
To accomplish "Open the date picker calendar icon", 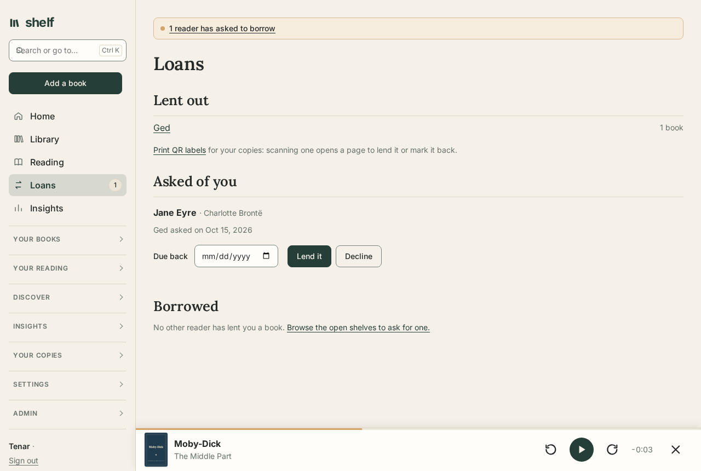I will [x=266, y=256].
